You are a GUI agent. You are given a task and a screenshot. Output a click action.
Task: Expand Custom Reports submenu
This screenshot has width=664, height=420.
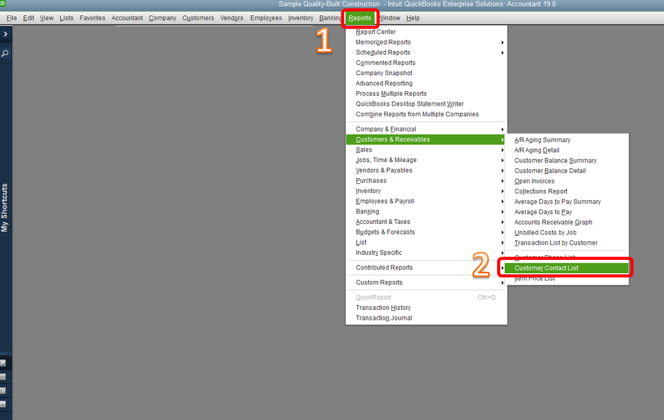(426, 282)
